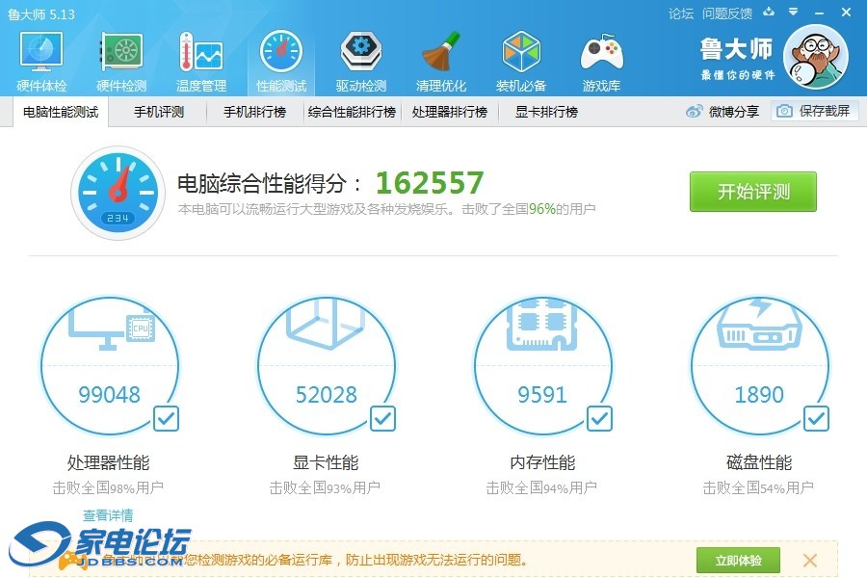Open 温度管理 temperature management

tap(200, 60)
